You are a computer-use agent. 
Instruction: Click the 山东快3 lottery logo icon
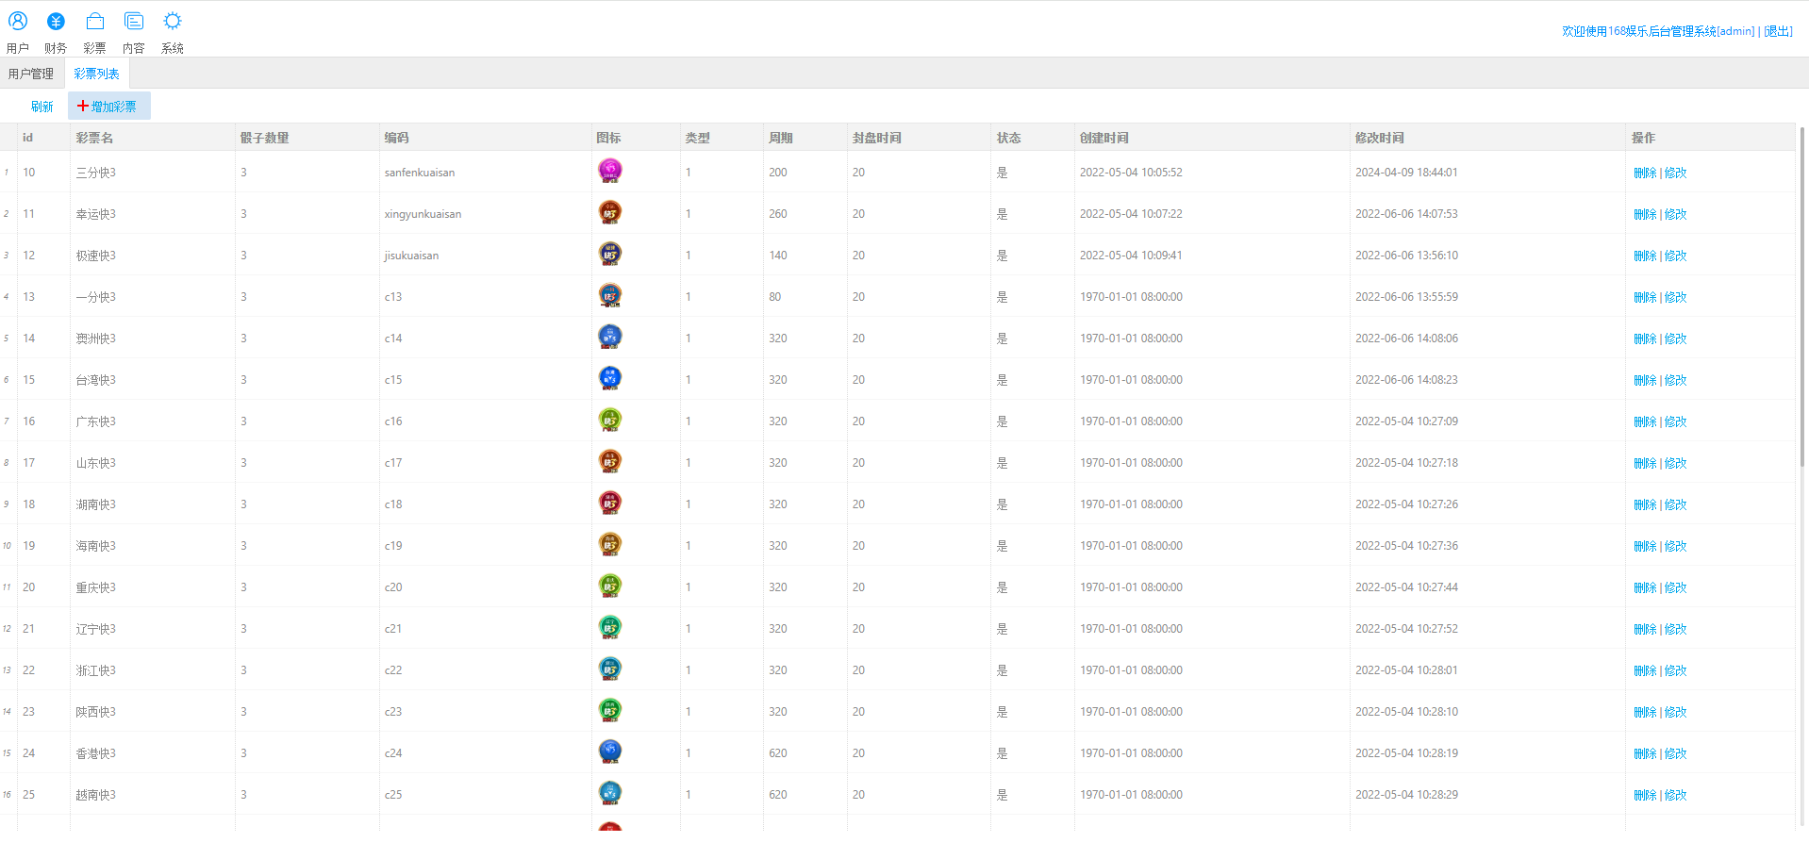(x=610, y=461)
